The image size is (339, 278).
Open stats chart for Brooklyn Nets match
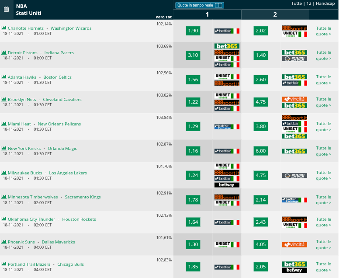pos(3,99)
